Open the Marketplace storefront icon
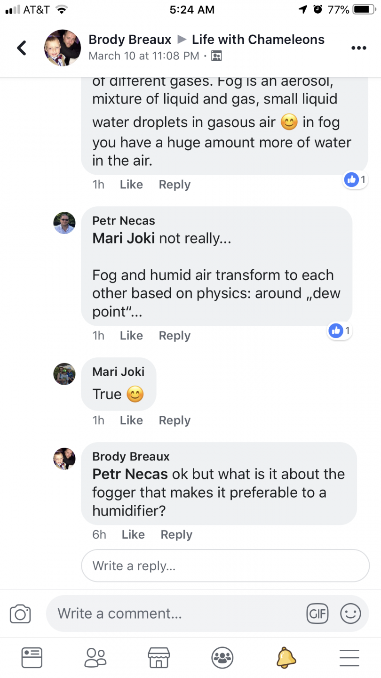 click(x=159, y=657)
